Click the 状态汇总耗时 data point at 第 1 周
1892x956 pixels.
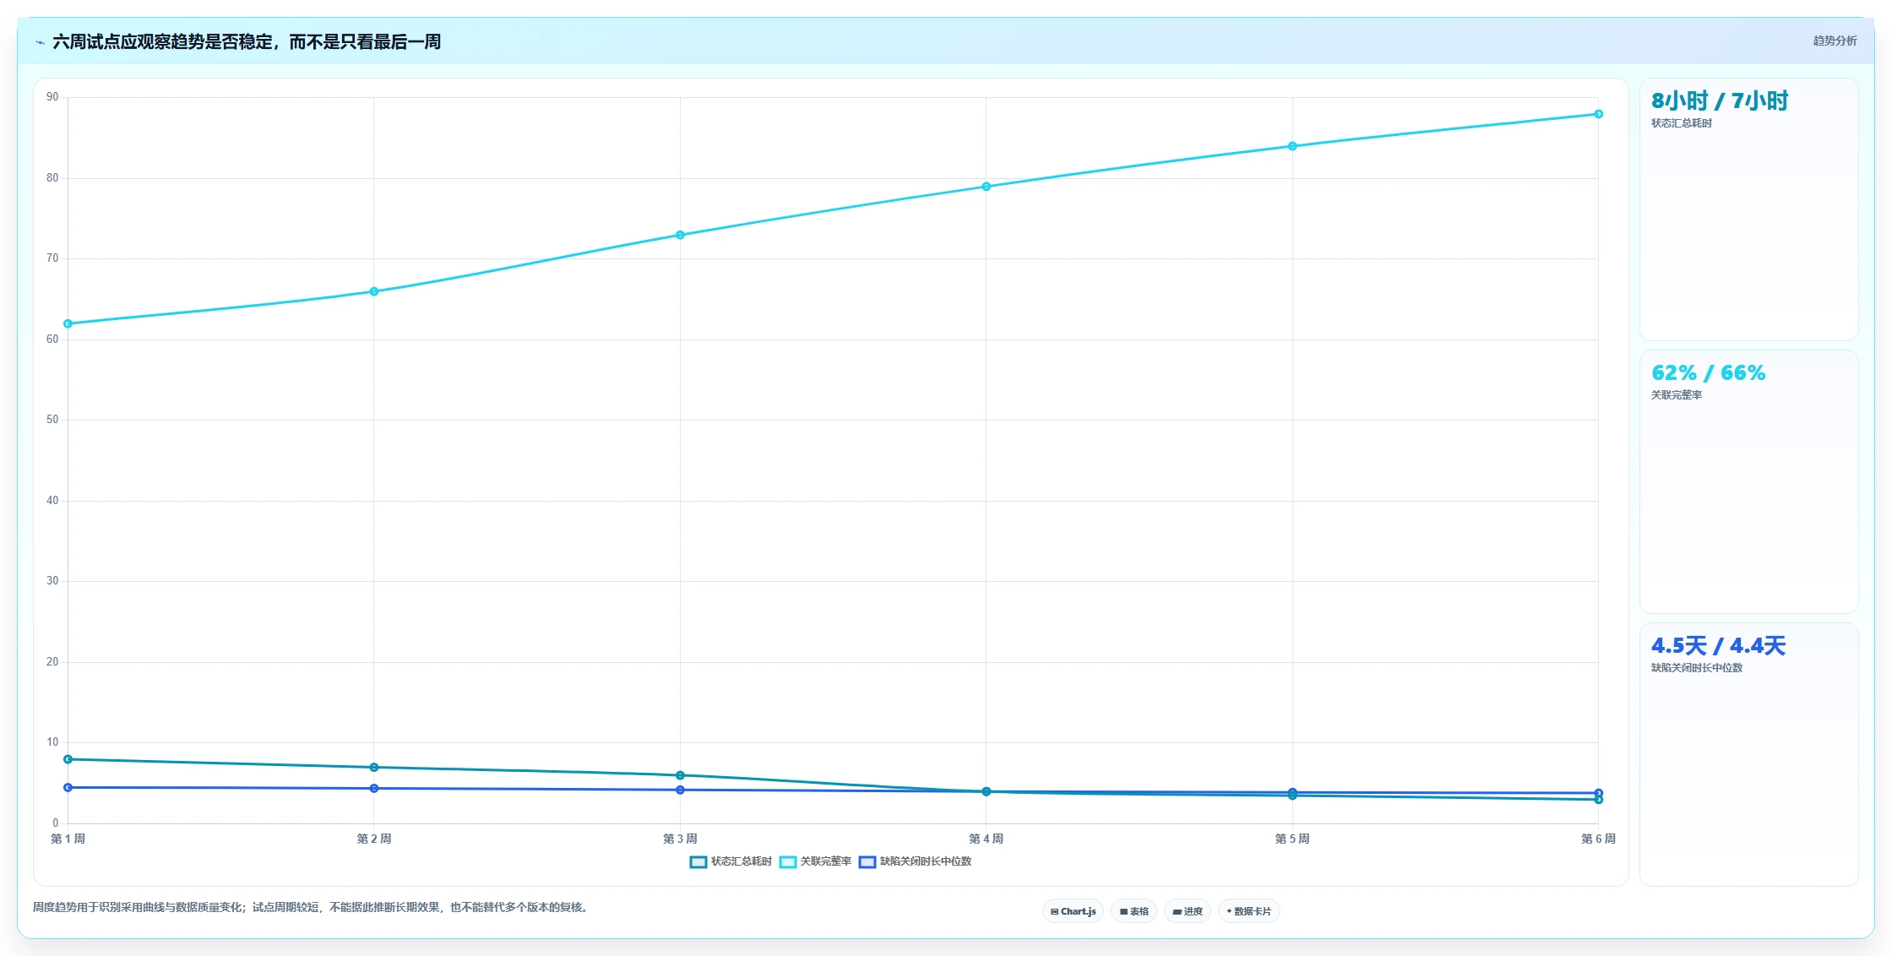[x=68, y=759]
